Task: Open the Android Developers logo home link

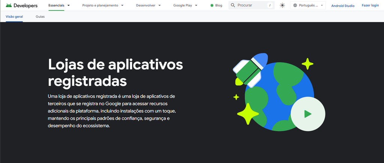Action: pos(21,5)
